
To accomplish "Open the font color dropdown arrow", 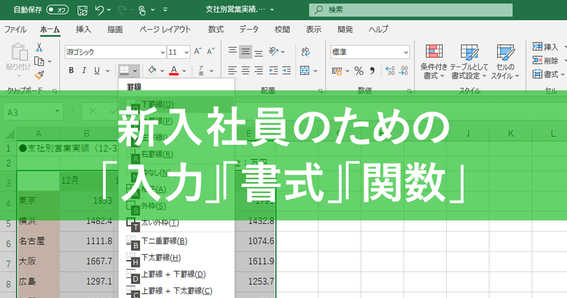I will (x=184, y=71).
